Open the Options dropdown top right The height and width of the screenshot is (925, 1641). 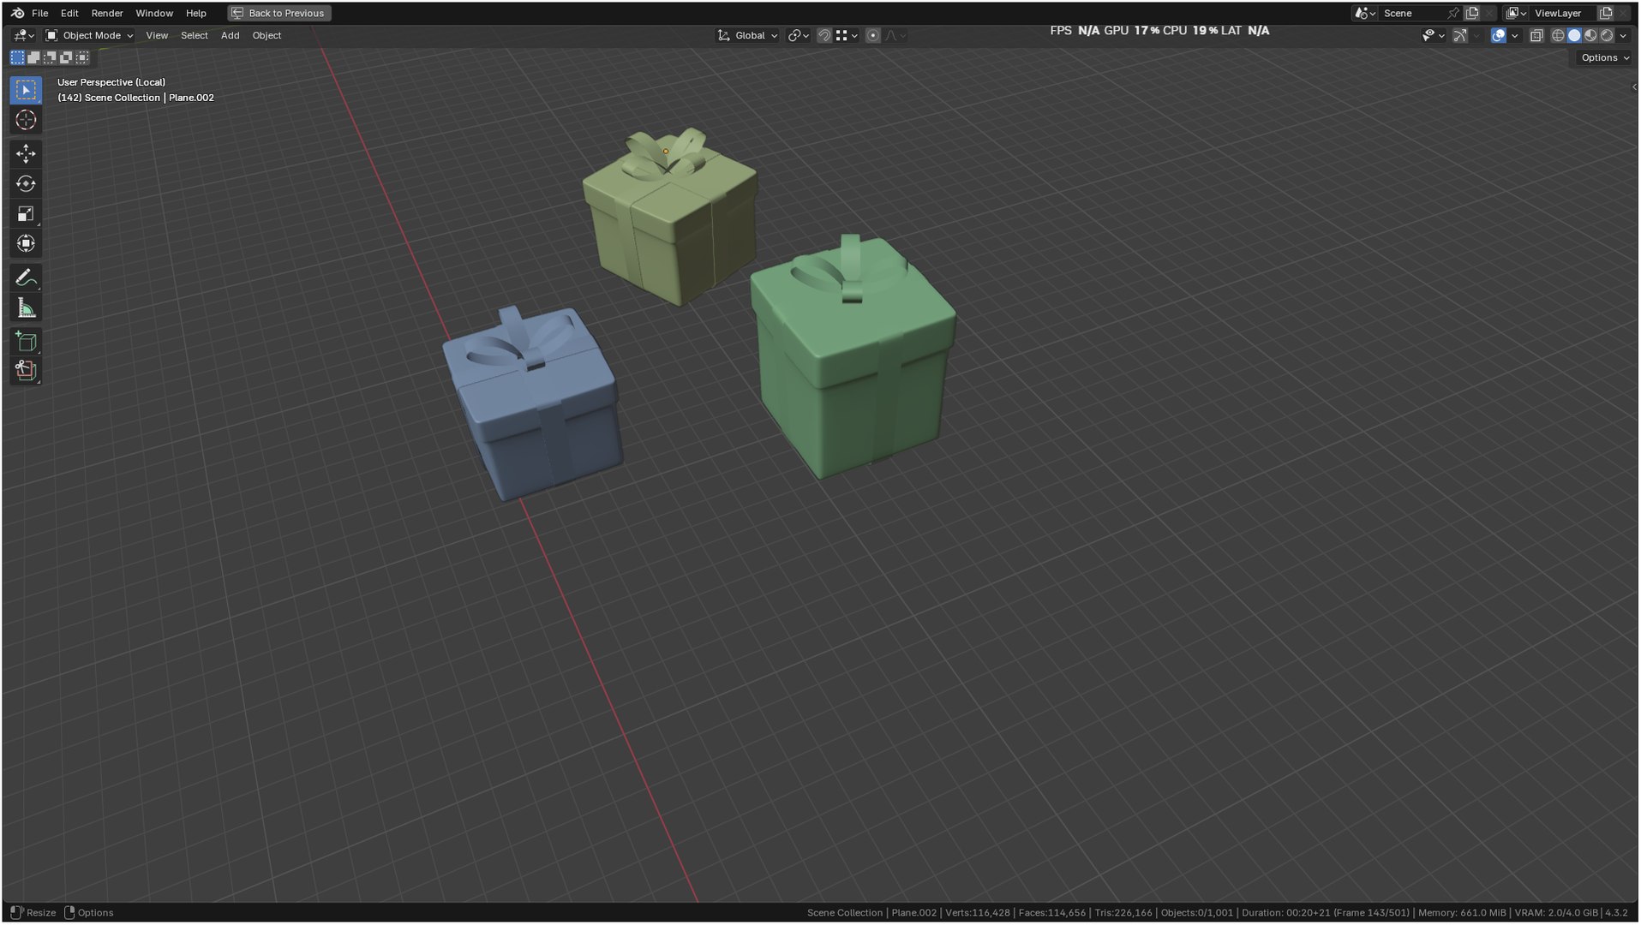(x=1604, y=57)
